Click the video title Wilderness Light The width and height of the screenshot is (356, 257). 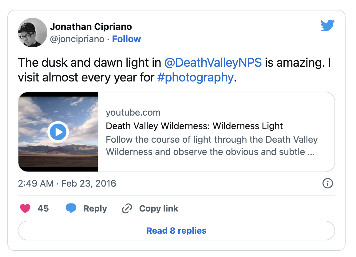194,126
